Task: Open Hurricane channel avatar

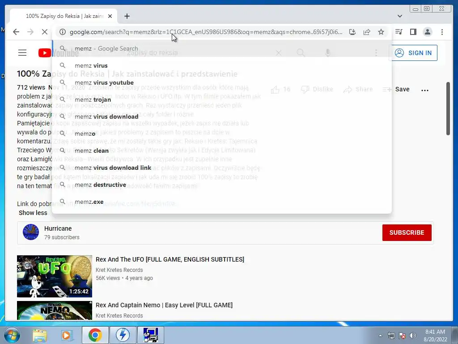Action: [x=31, y=232]
